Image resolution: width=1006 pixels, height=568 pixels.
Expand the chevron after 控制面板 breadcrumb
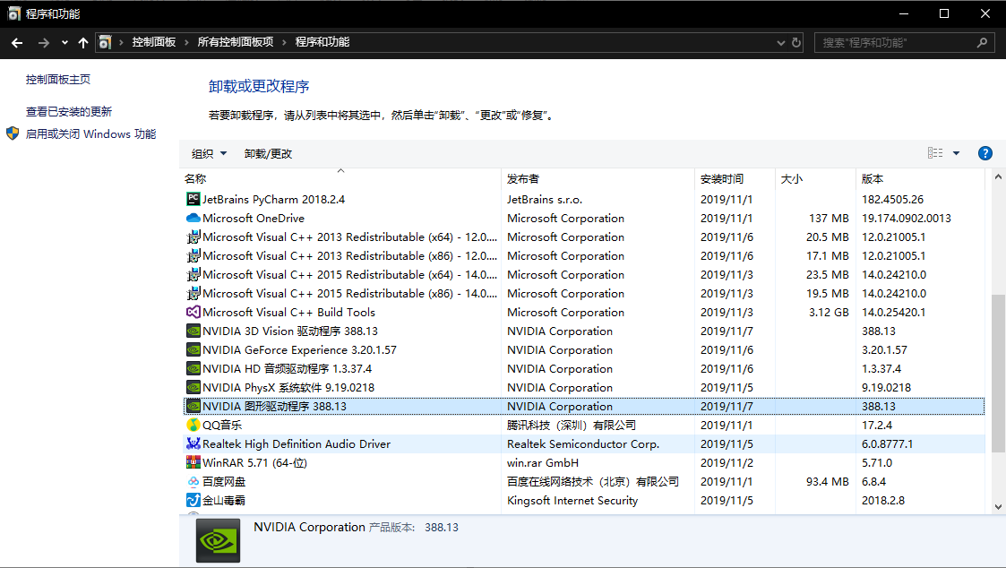click(186, 42)
